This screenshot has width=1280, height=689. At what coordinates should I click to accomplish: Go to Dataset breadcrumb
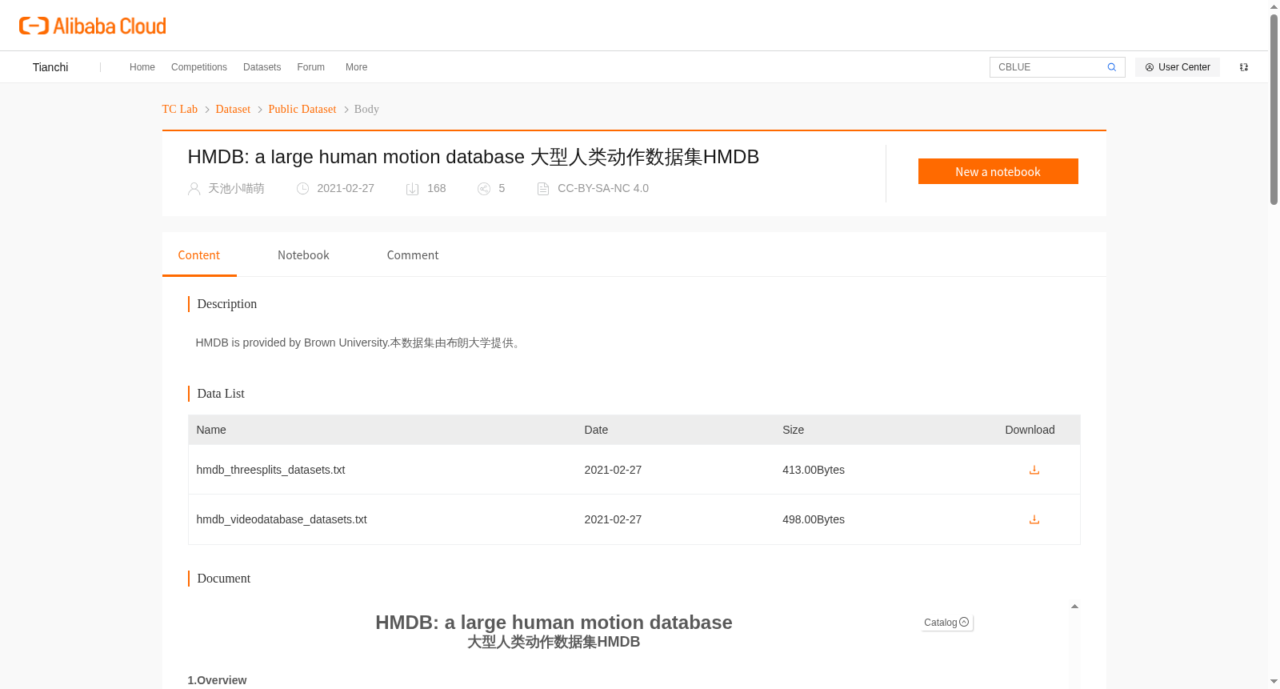[x=233, y=109]
